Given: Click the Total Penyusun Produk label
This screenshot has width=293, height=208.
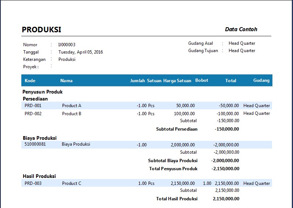Looking at the screenshot, I should pyautogui.click(x=173, y=169).
